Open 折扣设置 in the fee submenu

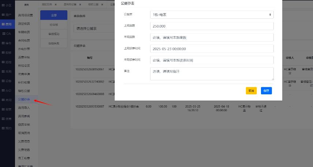click(x=24, y=66)
